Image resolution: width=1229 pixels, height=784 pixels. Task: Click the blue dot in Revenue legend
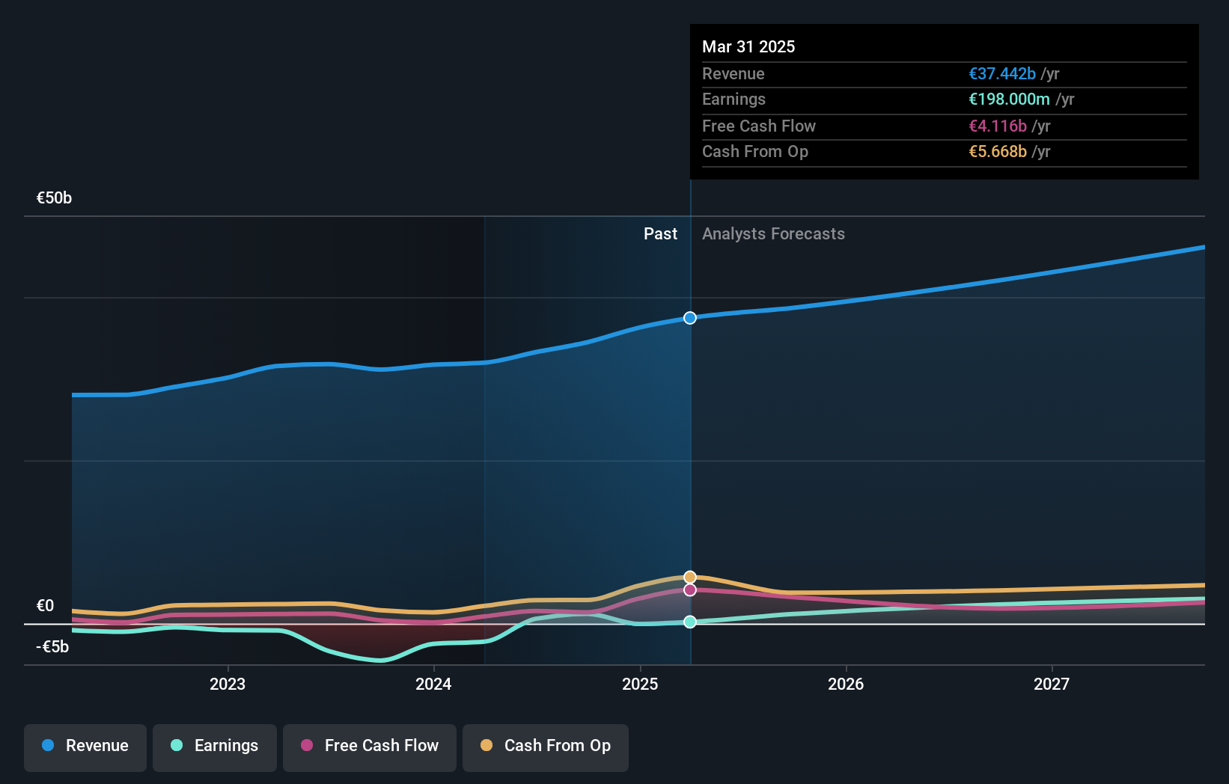(48, 745)
